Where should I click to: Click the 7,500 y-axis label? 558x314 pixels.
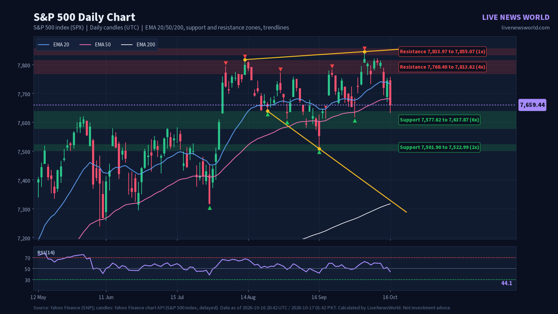[x=24, y=152]
